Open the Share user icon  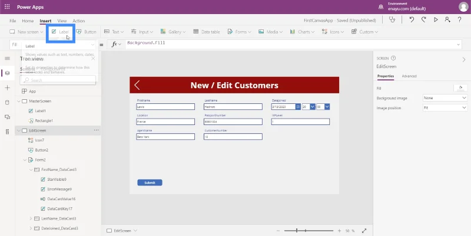coord(447,20)
